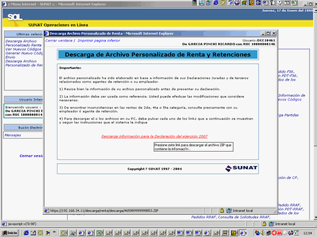
Task: Click the Información de Nuevos Códigos background link
Action: pos(292,97)
